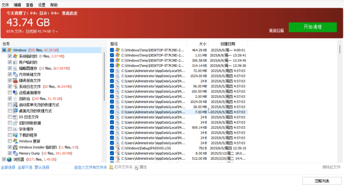Select the 7.00 MB file row
Image resolution: width=344 pixels, height=186 pixels.
179,112
